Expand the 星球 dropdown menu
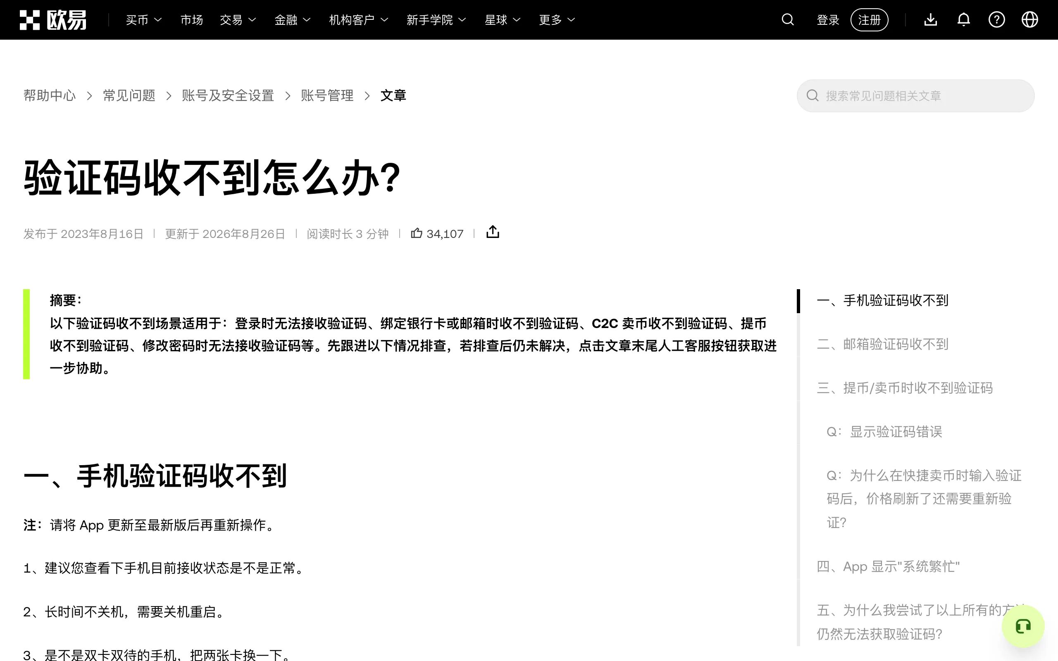 [503, 20]
